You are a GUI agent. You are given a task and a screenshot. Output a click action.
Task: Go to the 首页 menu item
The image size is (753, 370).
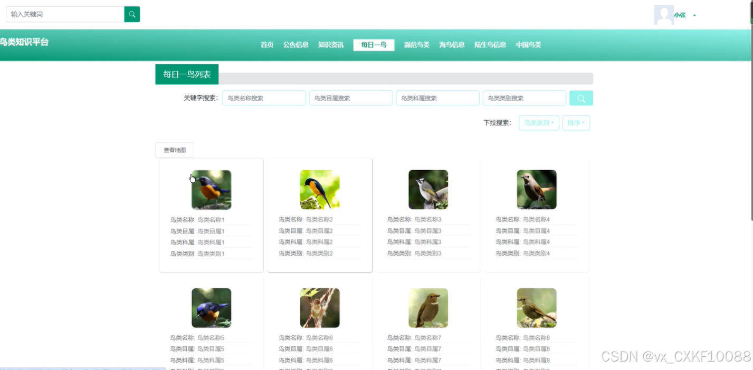pyautogui.click(x=267, y=45)
